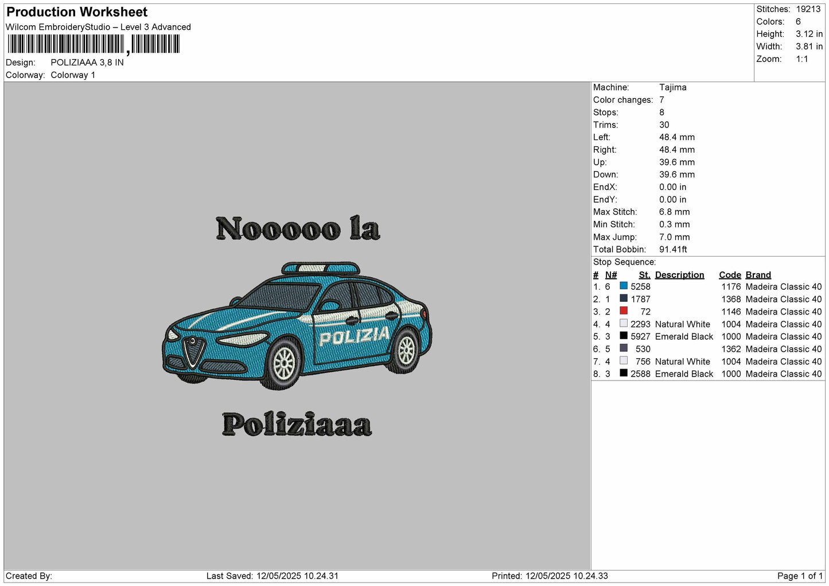Click the dark navy swatch in stop row 2
829x586 pixels.
click(x=624, y=298)
